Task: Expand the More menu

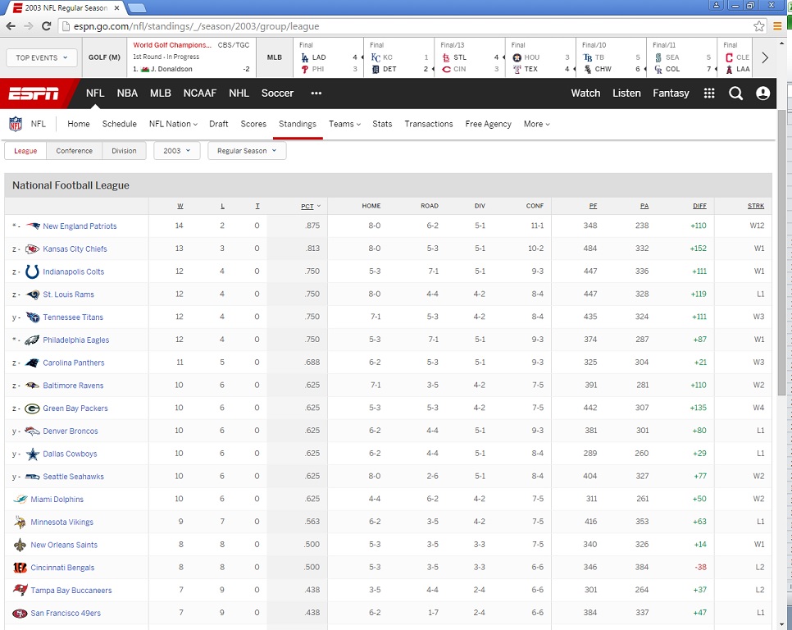Action: (536, 124)
